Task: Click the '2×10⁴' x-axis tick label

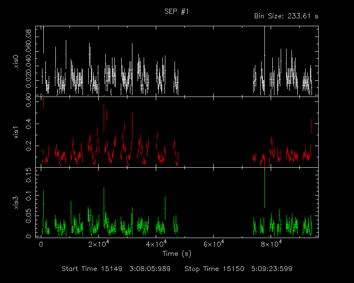Action: click(x=99, y=244)
